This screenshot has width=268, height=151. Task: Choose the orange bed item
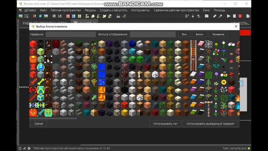click(193, 82)
